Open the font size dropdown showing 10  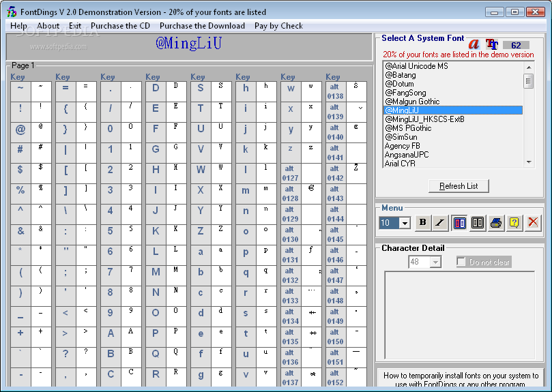[405, 223]
